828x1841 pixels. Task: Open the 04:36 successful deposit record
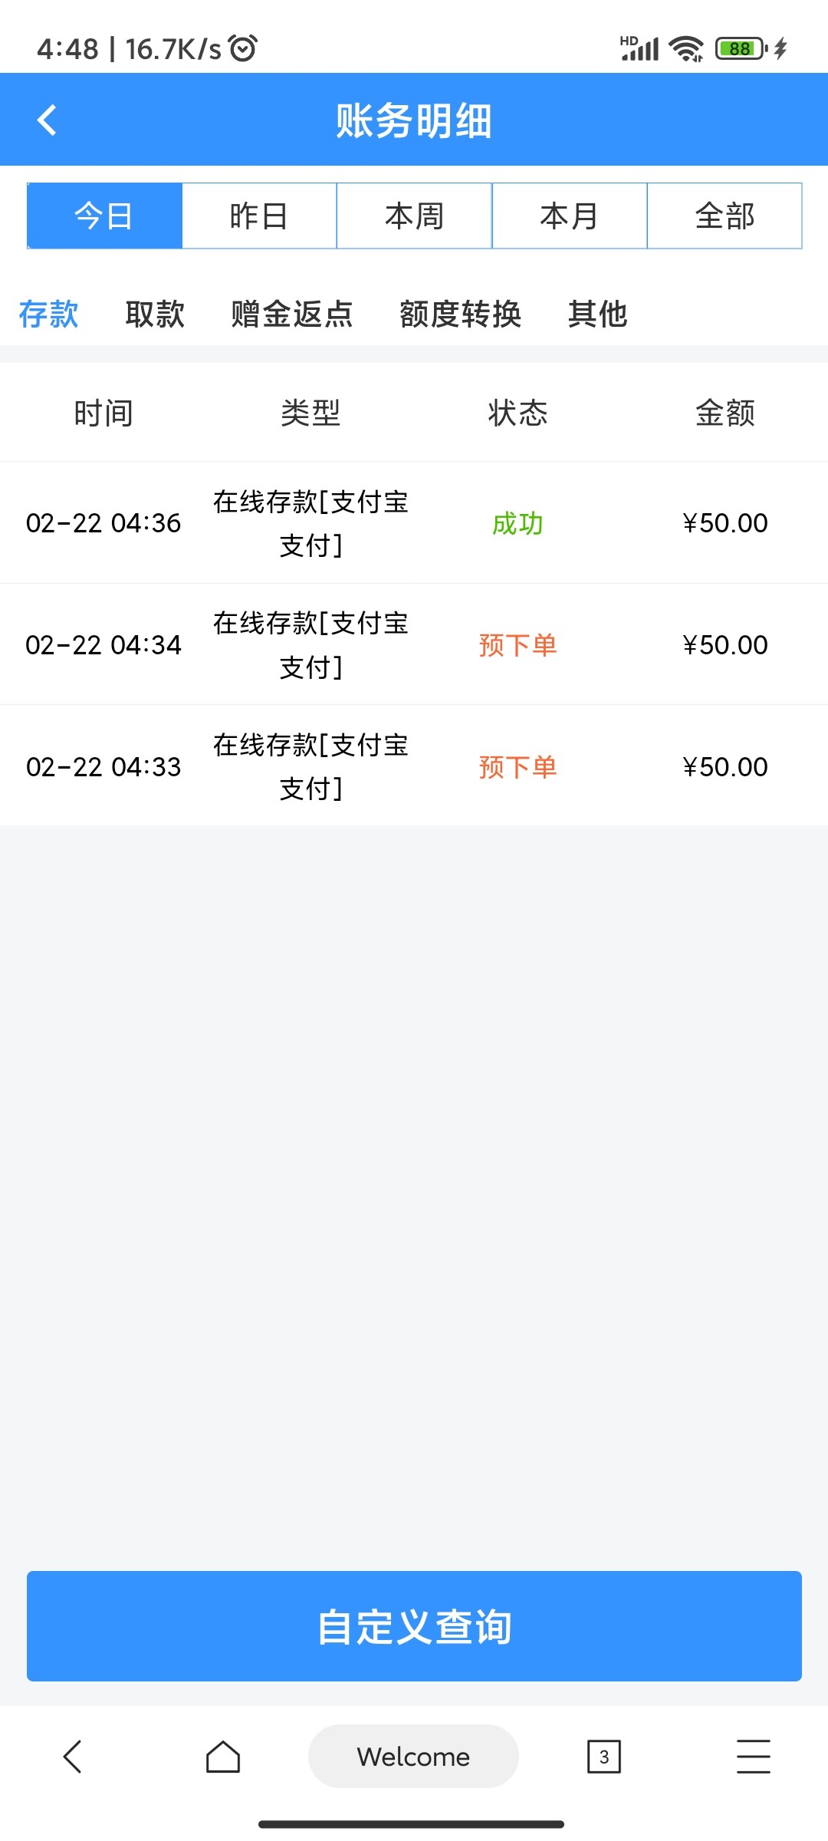point(414,523)
